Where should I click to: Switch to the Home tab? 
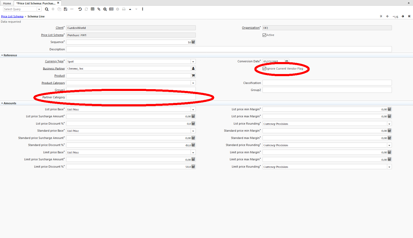click(x=7, y=3)
